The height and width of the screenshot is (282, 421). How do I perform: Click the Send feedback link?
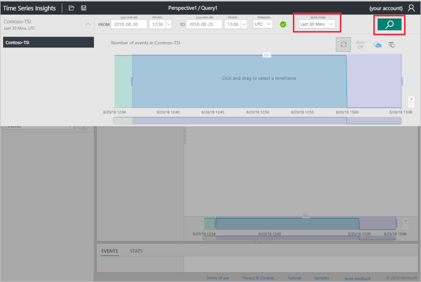357,279
